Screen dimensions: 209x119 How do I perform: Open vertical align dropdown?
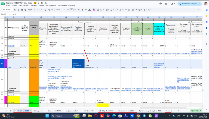coord(111,10)
